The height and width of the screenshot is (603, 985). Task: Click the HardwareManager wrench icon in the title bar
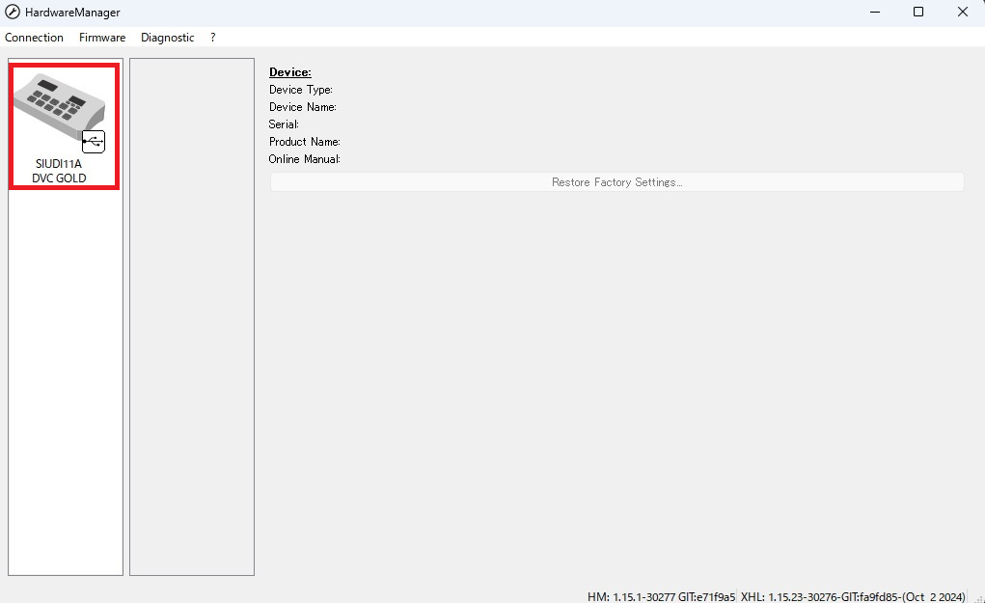pyautogui.click(x=13, y=13)
